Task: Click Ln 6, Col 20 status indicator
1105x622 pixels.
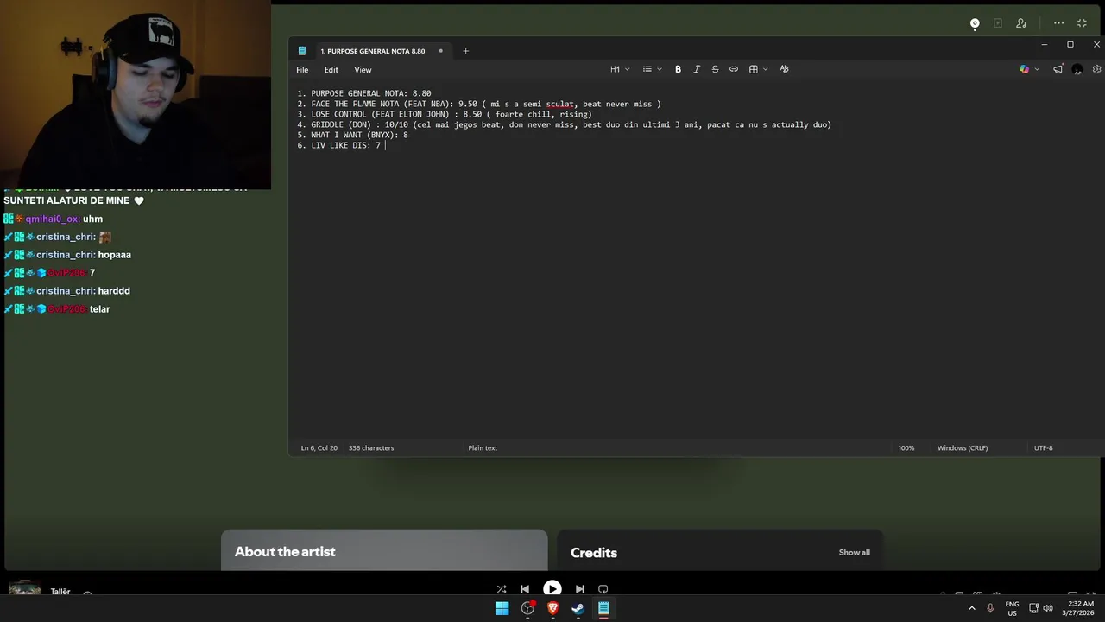Action: click(319, 448)
